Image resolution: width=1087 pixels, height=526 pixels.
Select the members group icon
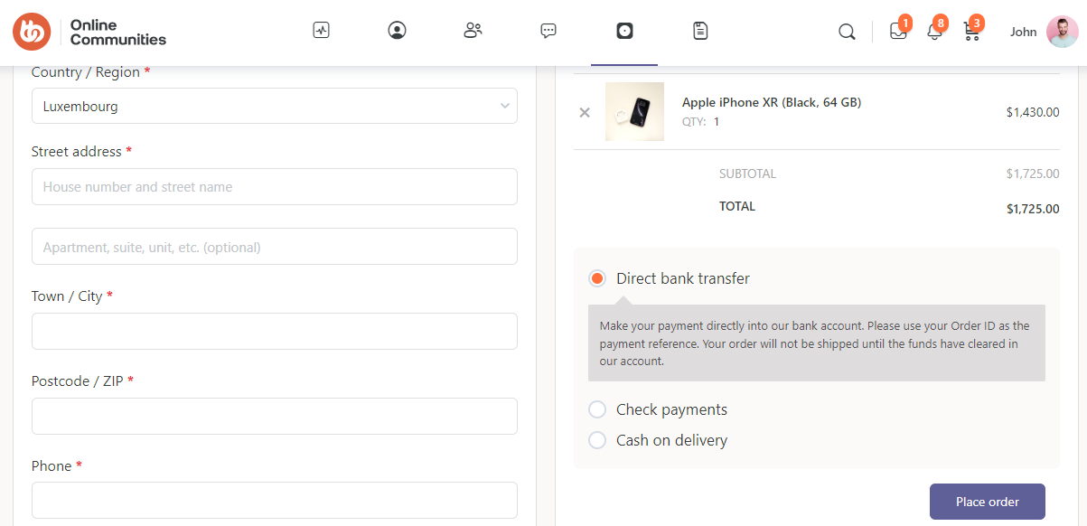[x=473, y=30]
